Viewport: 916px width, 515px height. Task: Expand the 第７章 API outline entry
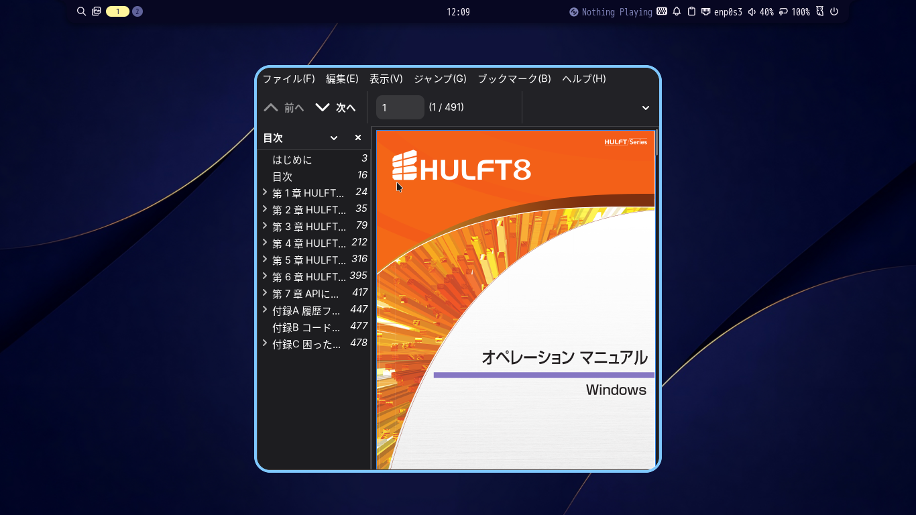tap(265, 293)
